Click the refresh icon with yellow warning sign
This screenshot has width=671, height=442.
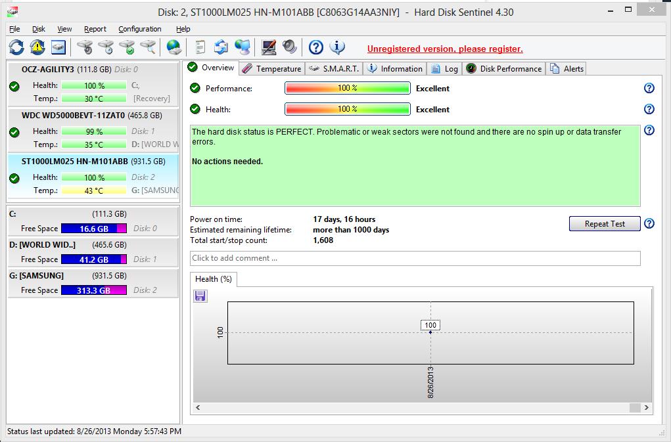[x=37, y=47]
